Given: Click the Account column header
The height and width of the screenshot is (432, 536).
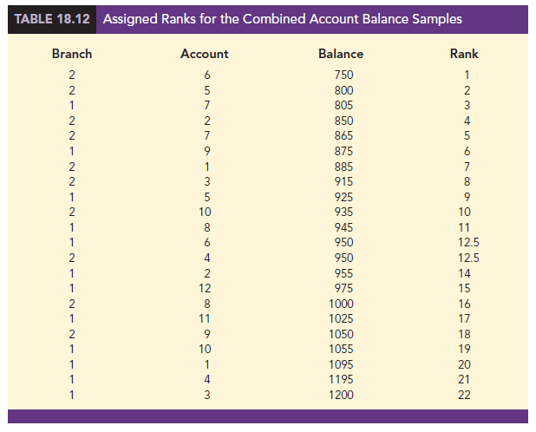Looking at the screenshot, I should click(x=204, y=54).
